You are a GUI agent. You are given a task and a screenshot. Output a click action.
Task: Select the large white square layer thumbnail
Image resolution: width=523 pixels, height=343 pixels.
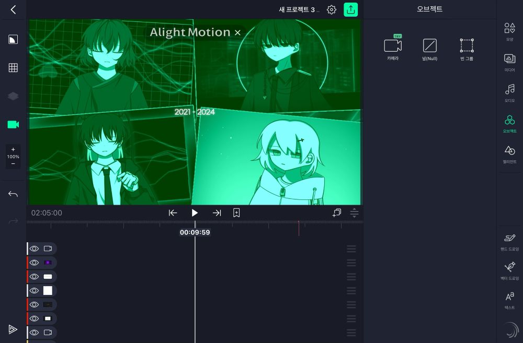48,291
